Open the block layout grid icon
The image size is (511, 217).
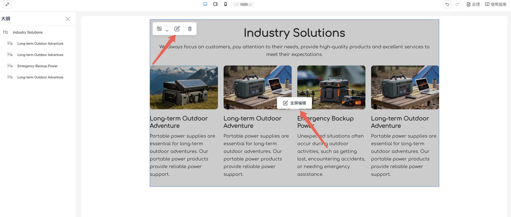[x=159, y=29]
